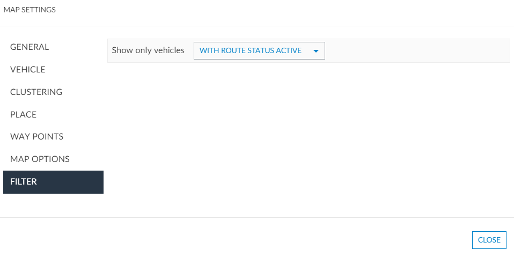This screenshot has height=257, width=514.
Task: Click the dropdown caret arrow icon
Action: pyautogui.click(x=316, y=52)
